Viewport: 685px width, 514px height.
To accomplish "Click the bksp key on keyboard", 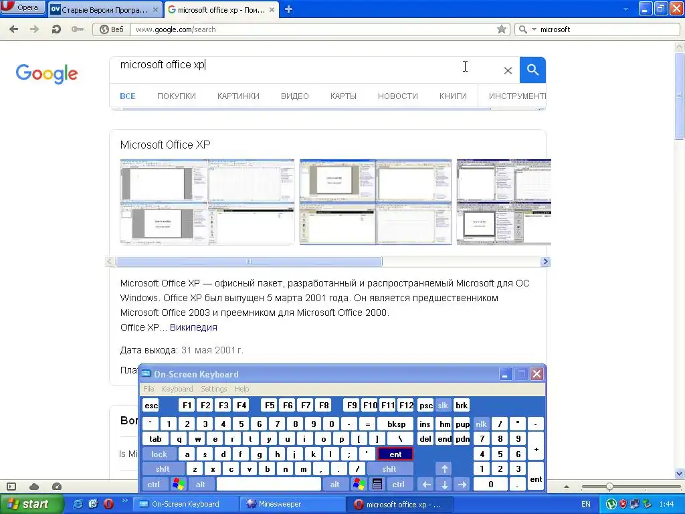I will (x=396, y=424).
